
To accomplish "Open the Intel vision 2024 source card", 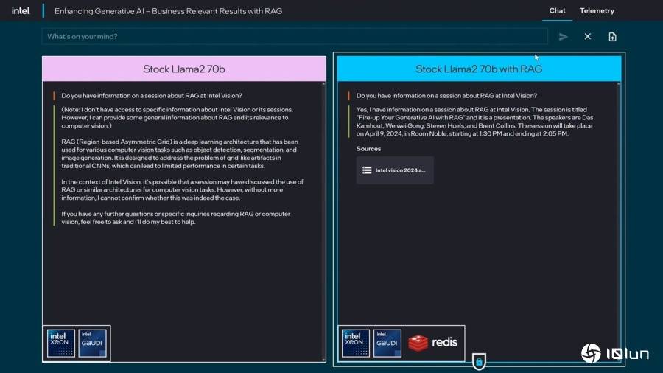I will pyautogui.click(x=395, y=170).
